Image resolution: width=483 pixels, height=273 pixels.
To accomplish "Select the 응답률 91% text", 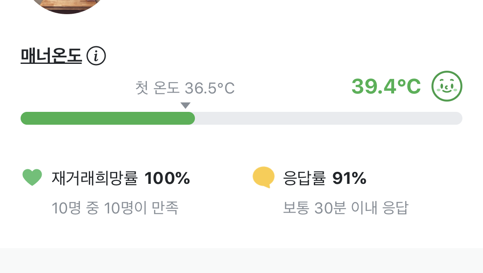I will click(x=324, y=178).
